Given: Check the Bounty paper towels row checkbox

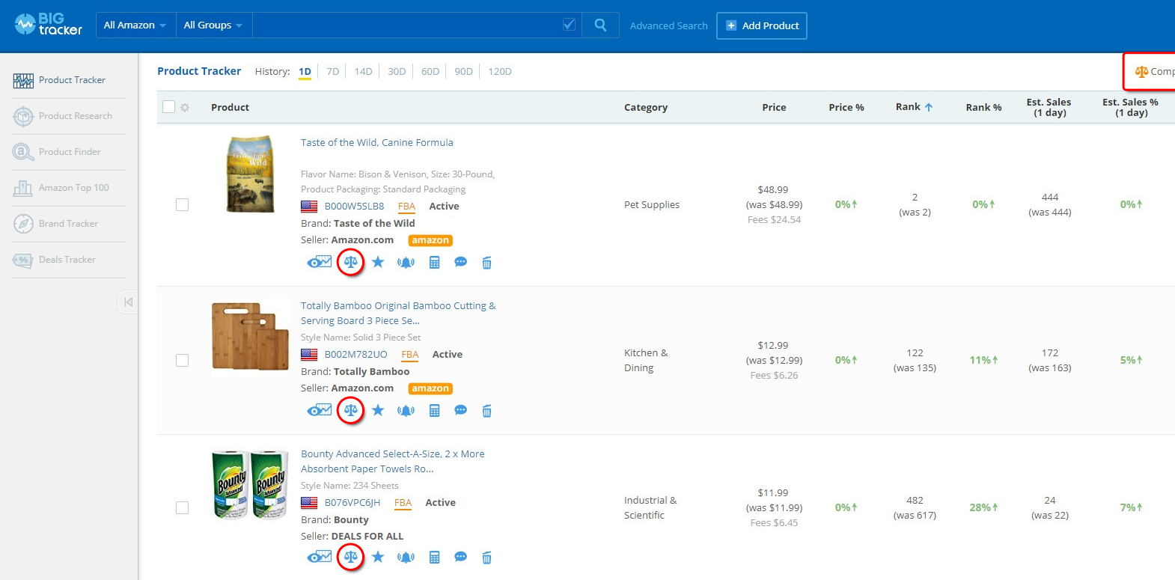Looking at the screenshot, I should point(182,507).
